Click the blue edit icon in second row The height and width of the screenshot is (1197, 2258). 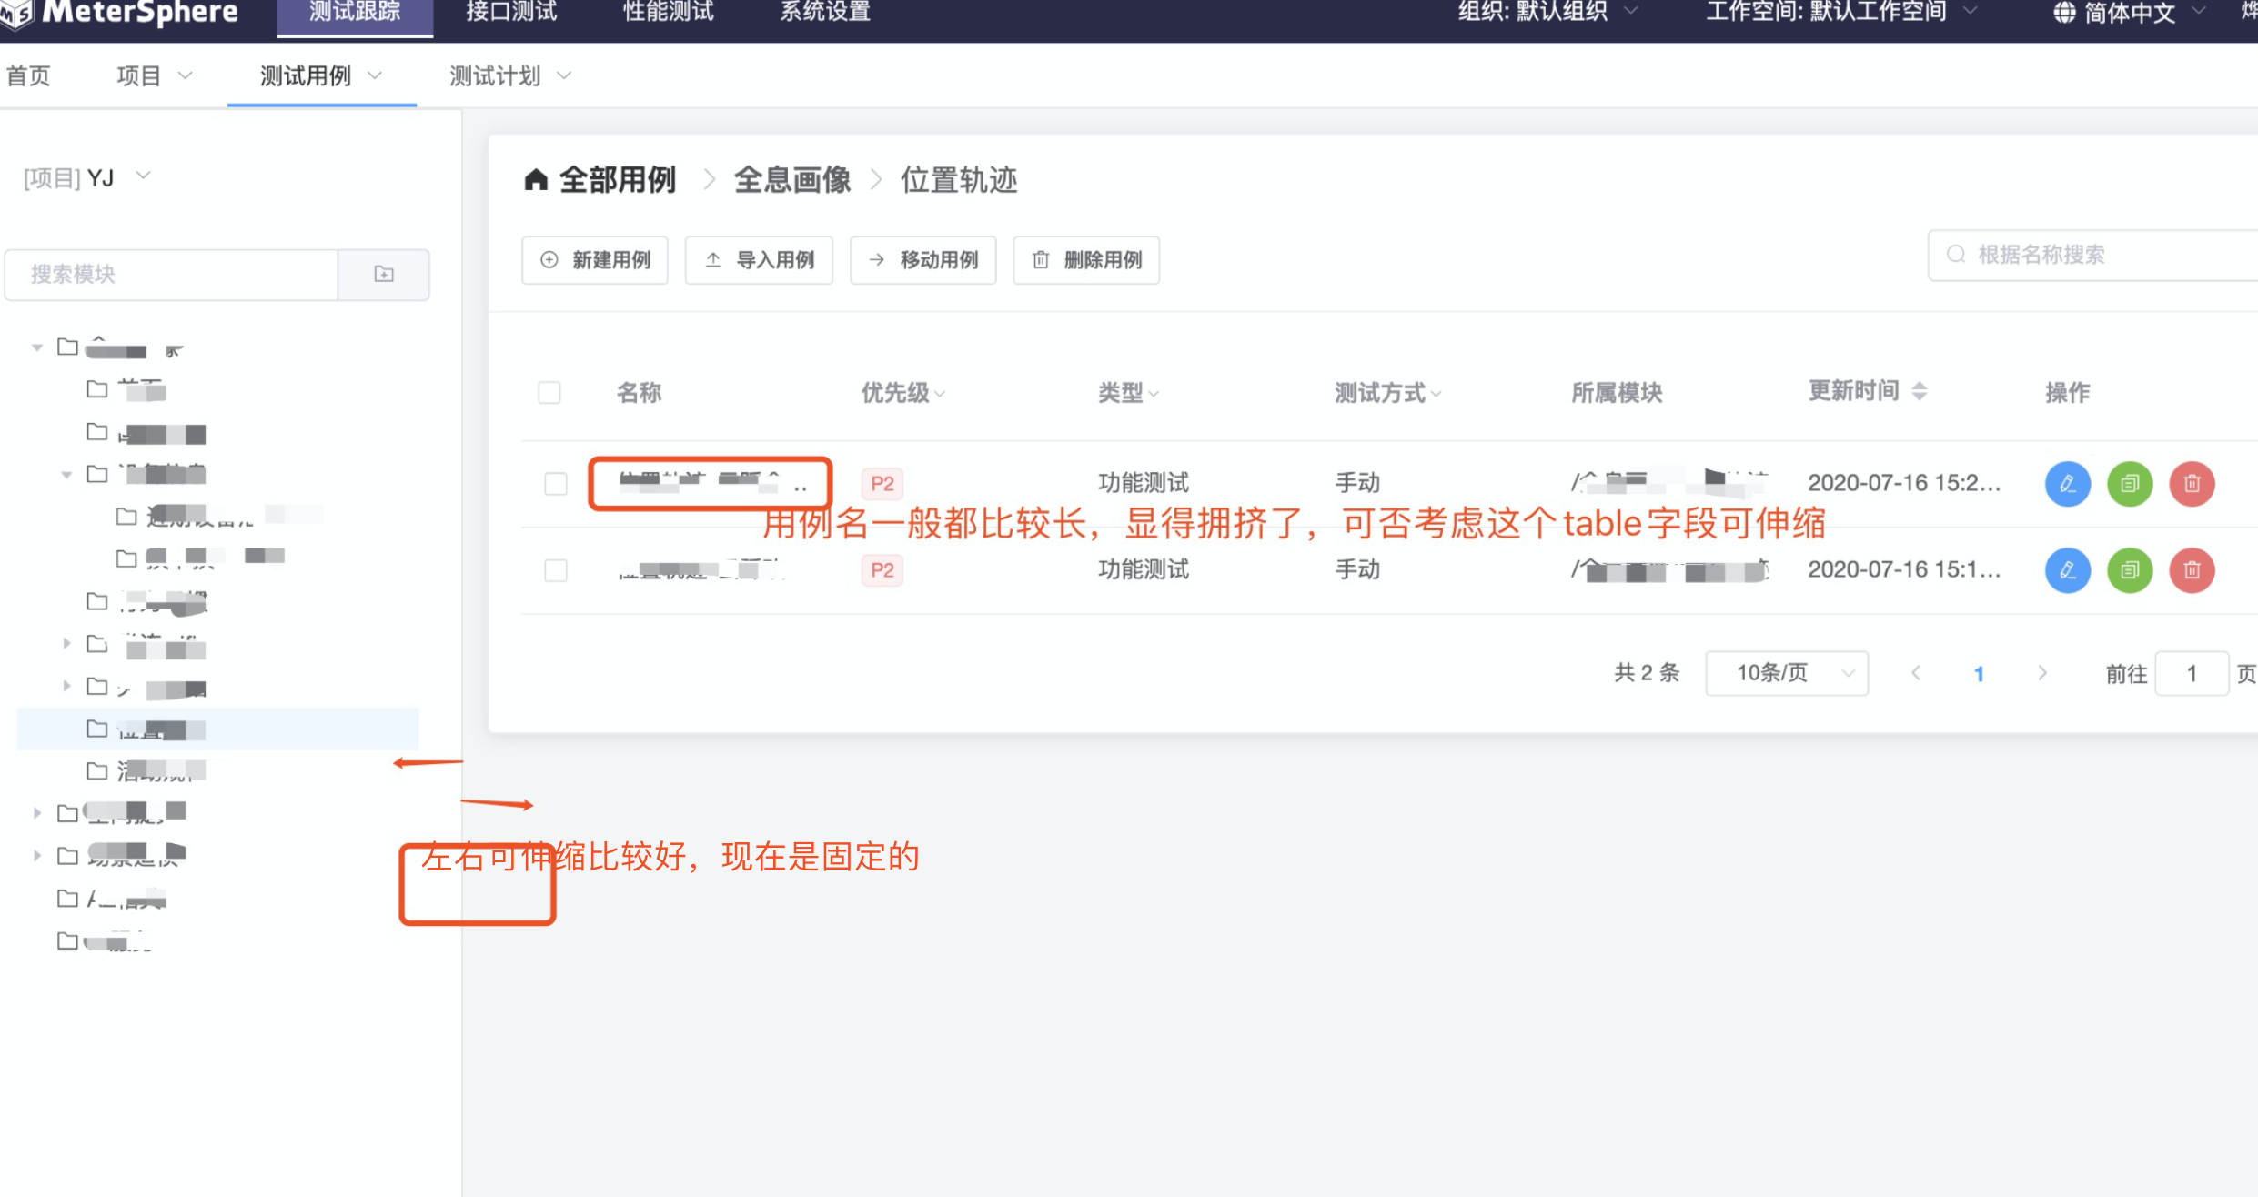[x=2067, y=570]
